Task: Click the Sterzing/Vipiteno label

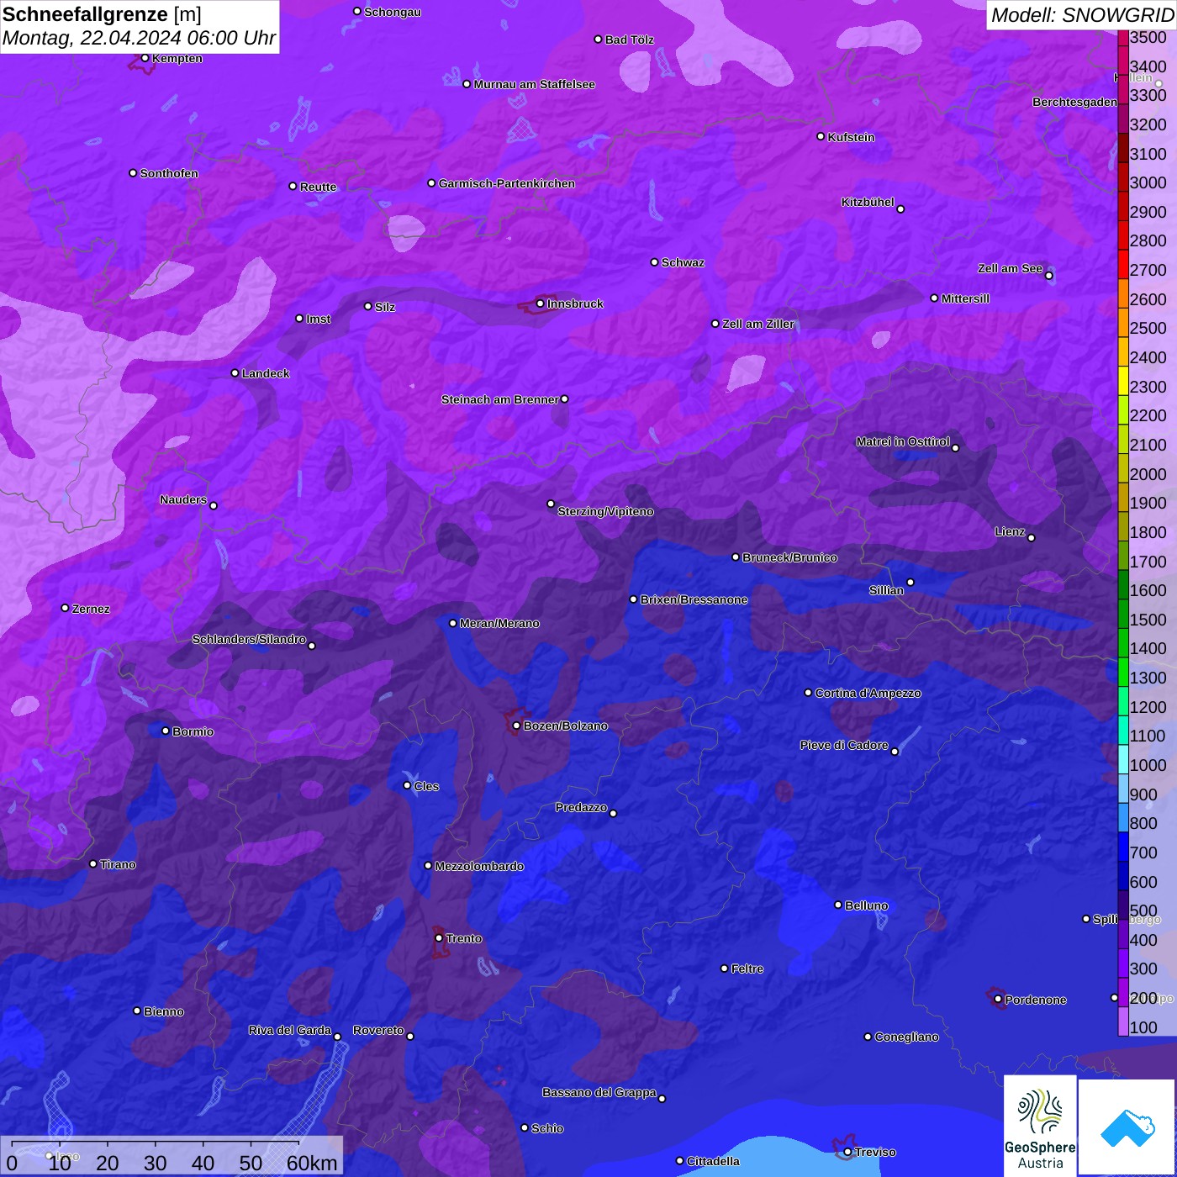Action: click(x=605, y=511)
